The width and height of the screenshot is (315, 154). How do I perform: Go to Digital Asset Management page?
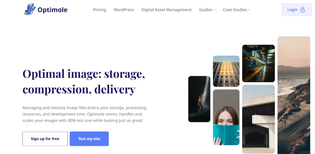coord(166,10)
